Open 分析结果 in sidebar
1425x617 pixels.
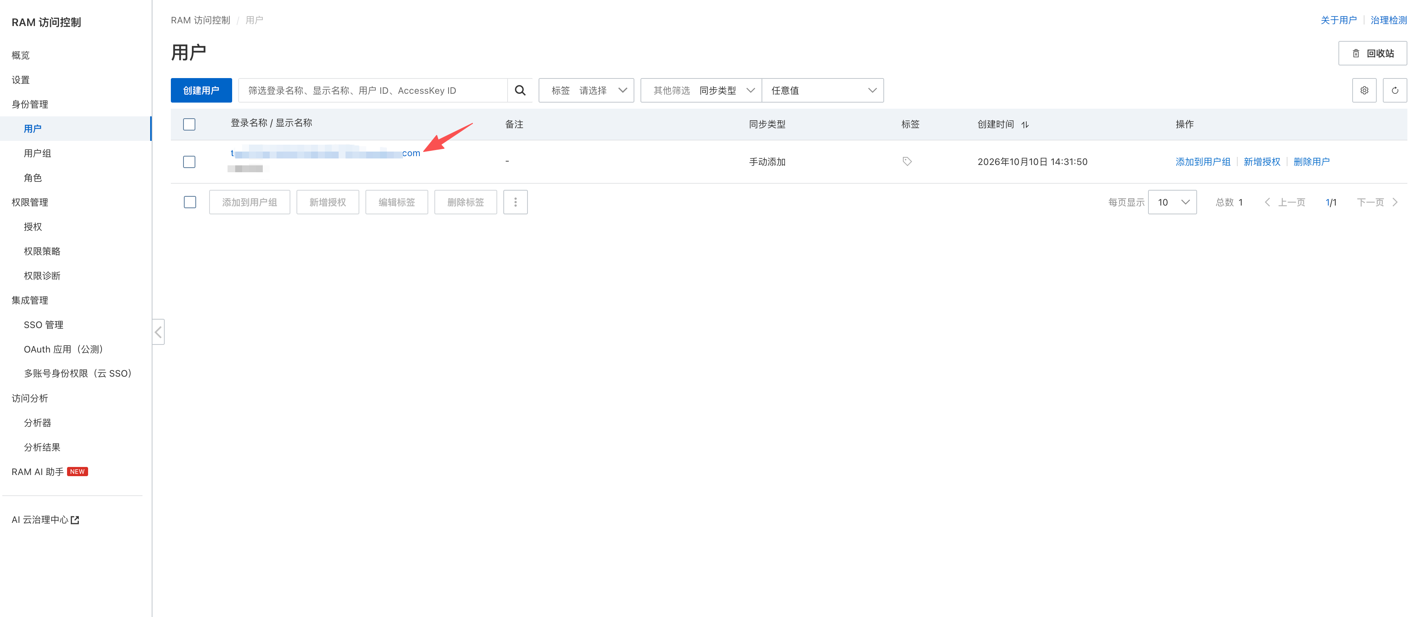tap(42, 447)
